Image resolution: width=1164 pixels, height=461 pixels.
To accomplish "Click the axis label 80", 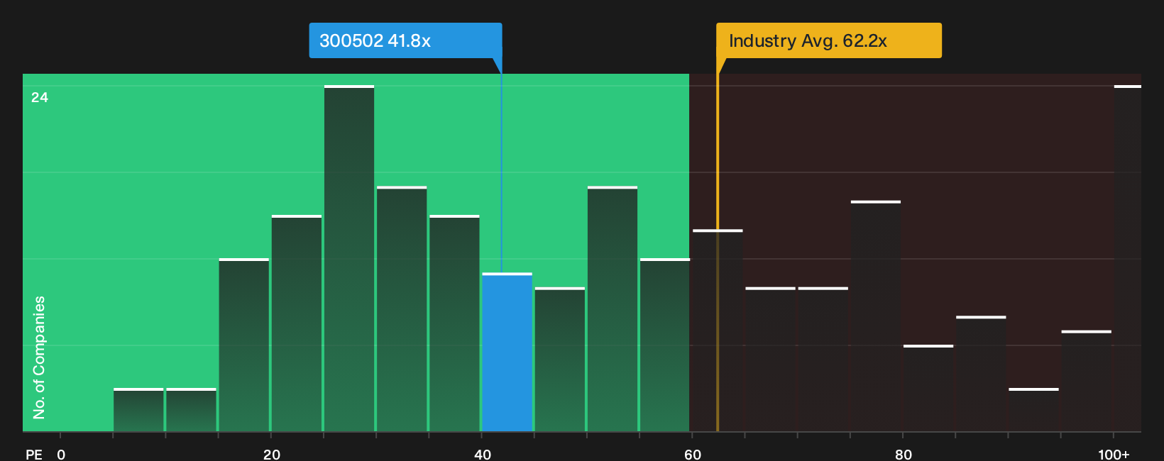I will point(904,454).
